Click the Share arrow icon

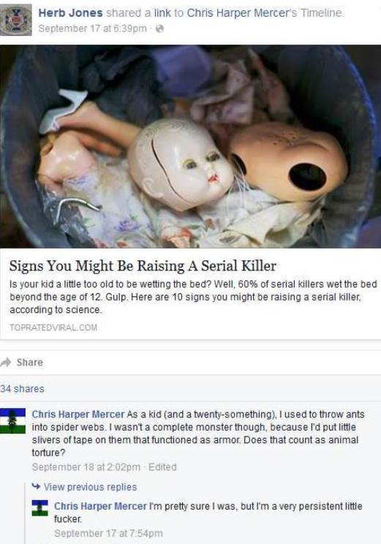6,362
